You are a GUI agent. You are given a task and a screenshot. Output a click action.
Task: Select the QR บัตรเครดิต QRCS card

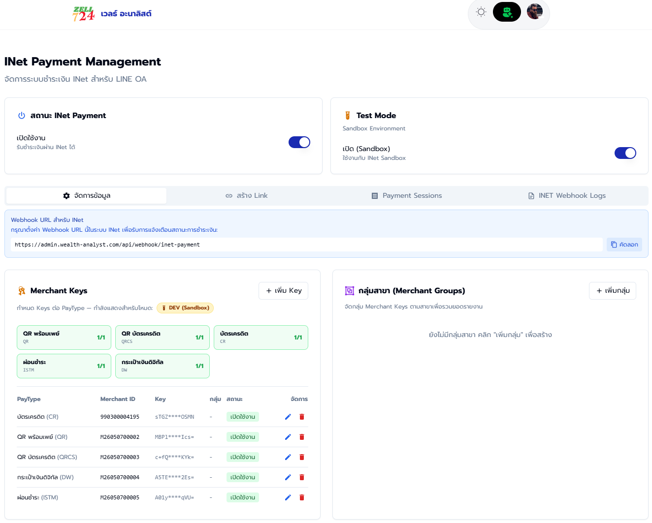pos(163,338)
